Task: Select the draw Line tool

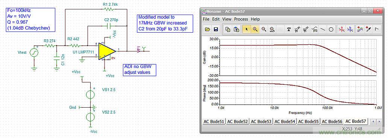Action: pyautogui.click(x=323, y=29)
